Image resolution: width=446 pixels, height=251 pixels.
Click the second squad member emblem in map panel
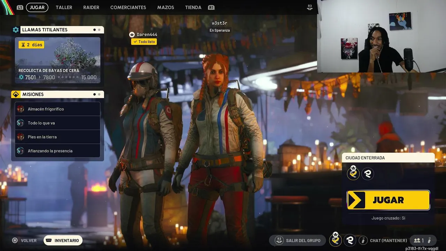368,174
